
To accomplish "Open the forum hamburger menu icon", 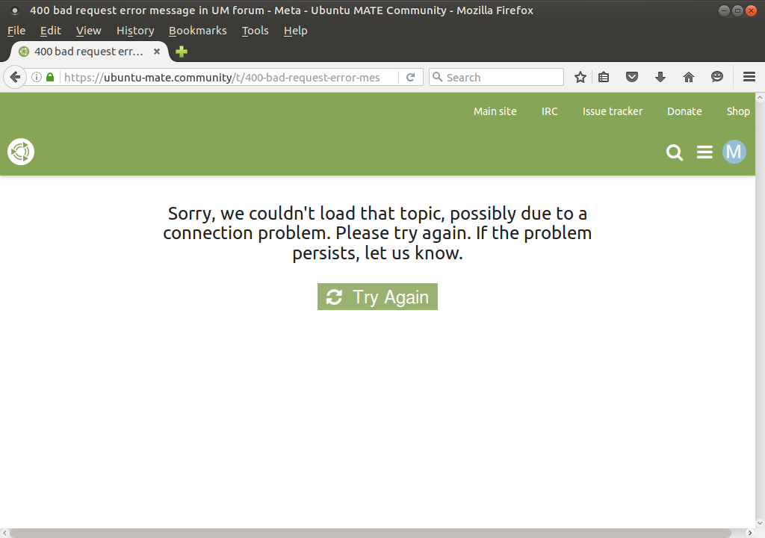I will coord(704,152).
